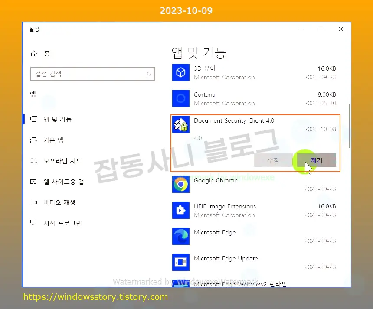373x309 pixels.
Task: Click the Offline maps (오프라인 지도) icon
Action: click(x=33, y=161)
